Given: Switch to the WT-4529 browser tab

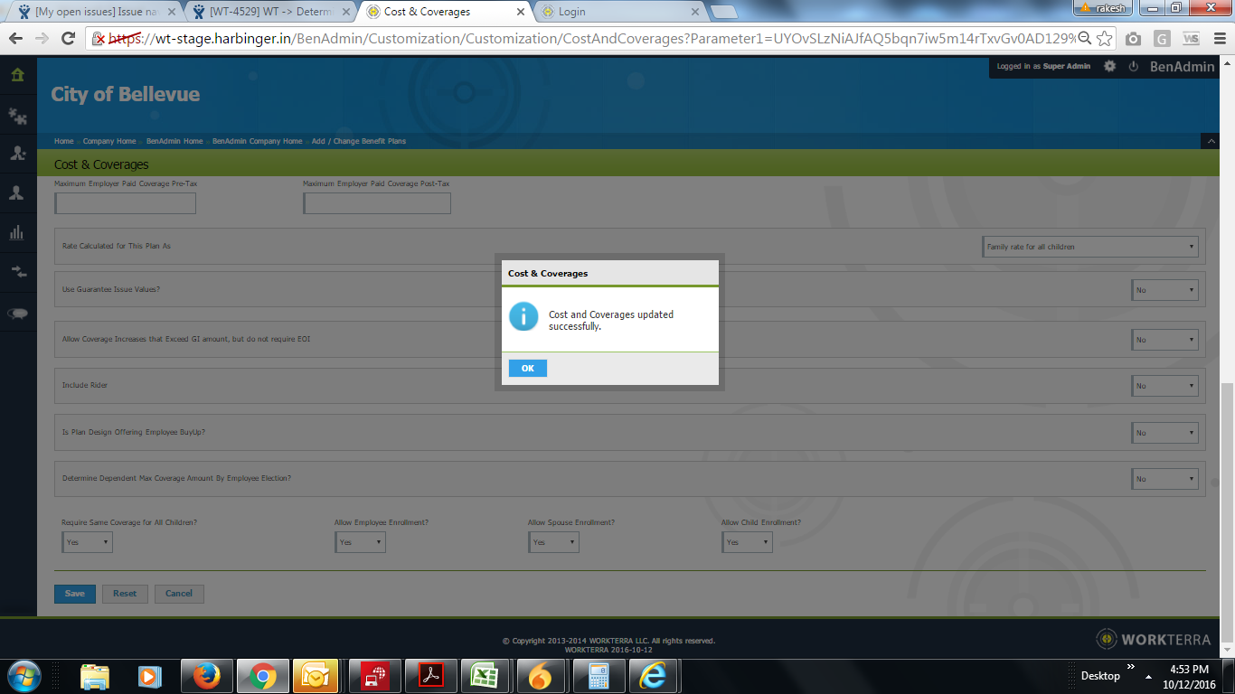Looking at the screenshot, I should tap(269, 12).
